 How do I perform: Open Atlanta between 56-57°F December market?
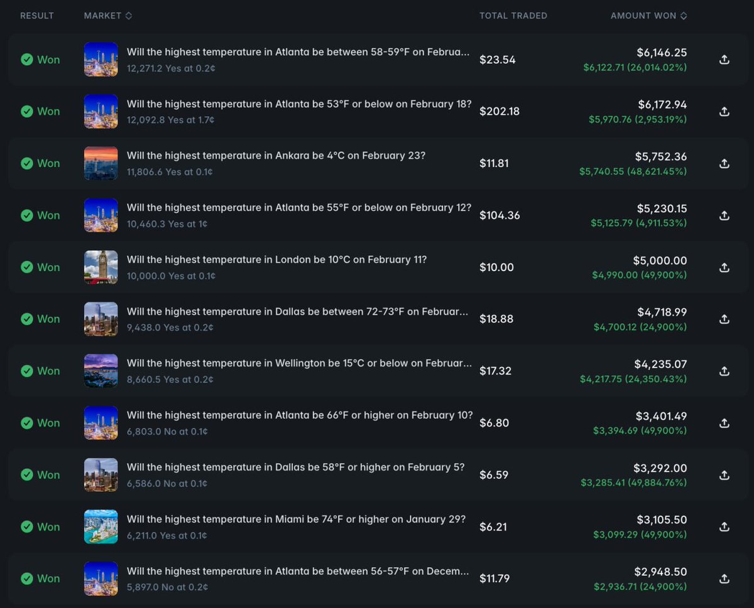[x=298, y=571]
